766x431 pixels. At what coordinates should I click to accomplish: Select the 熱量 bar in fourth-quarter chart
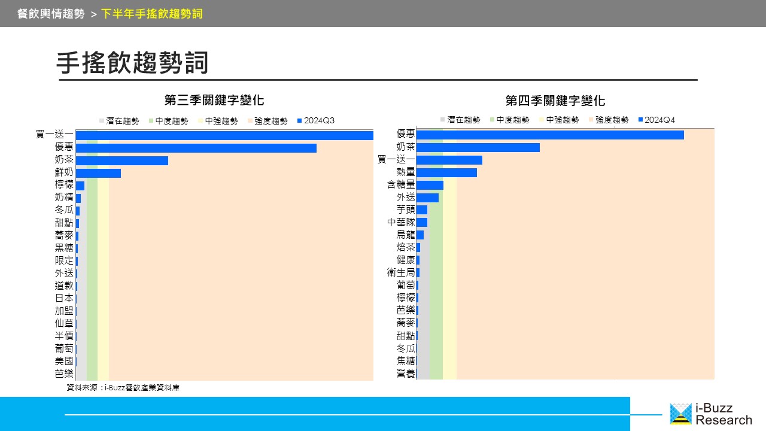tap(446, 172)
